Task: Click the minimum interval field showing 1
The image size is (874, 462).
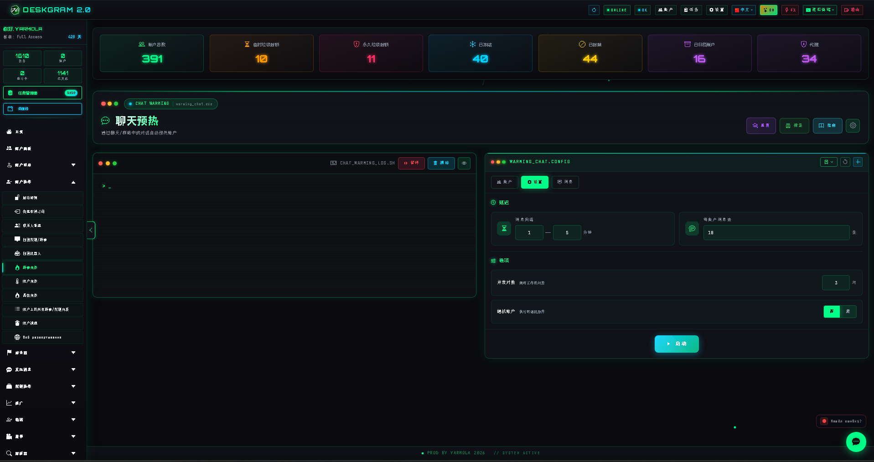Action: click(529, 232)
